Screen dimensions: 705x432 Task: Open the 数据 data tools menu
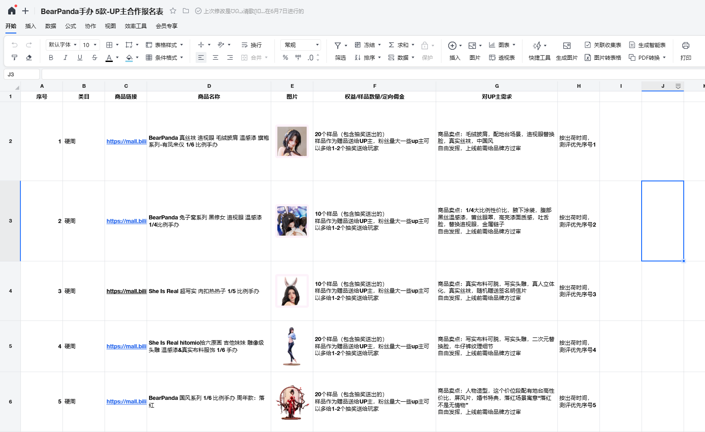pos(401,57)
